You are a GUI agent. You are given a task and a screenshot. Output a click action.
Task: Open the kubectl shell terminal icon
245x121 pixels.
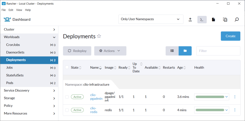[202, 19]
